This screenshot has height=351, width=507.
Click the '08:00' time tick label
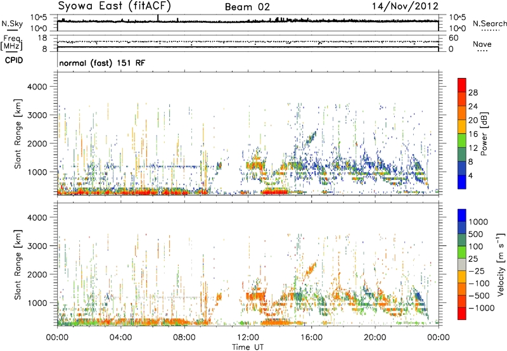[x=184, y=338]
